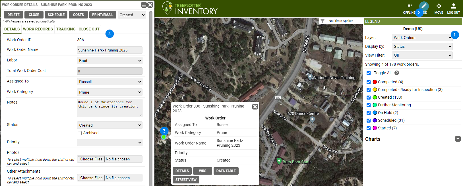Click the magenta Started color swatch
This screenshot has width=463, height=186.
(x=375, y=128)
